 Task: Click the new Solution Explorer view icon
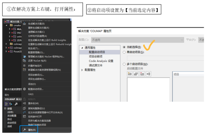(25, 70)
